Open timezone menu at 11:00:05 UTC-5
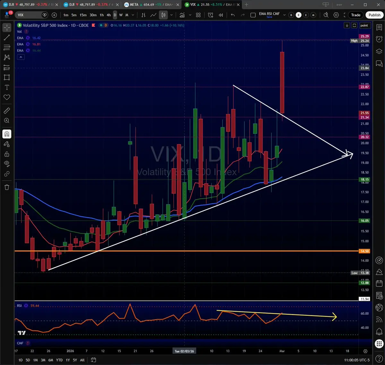This screenshot has width=385, height=365. (x=357, y=360)
